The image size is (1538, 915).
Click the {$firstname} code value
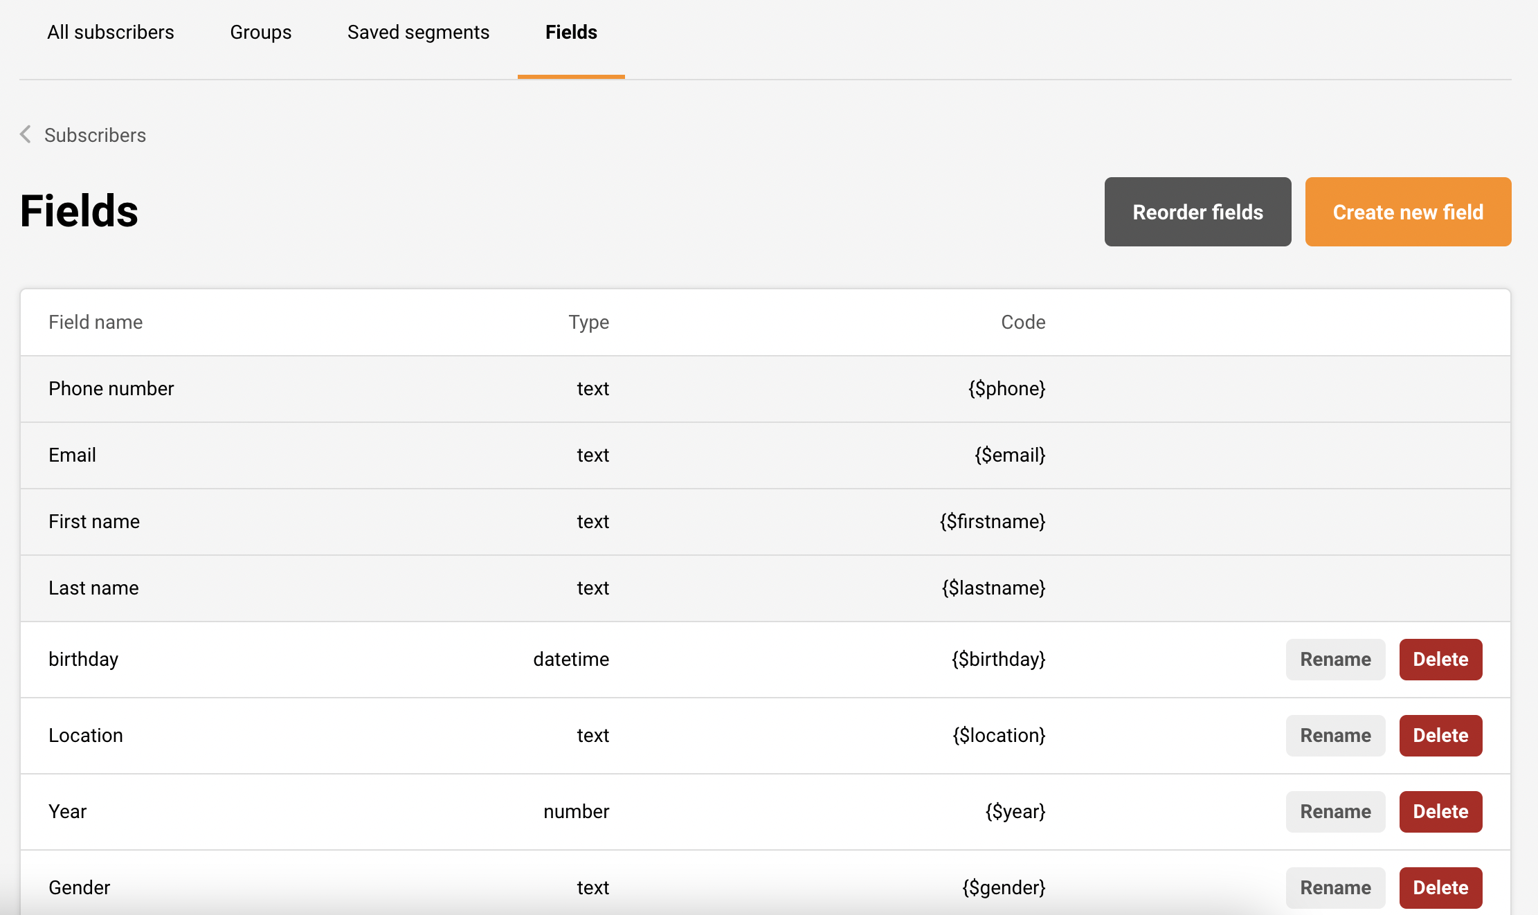point(992,521)
